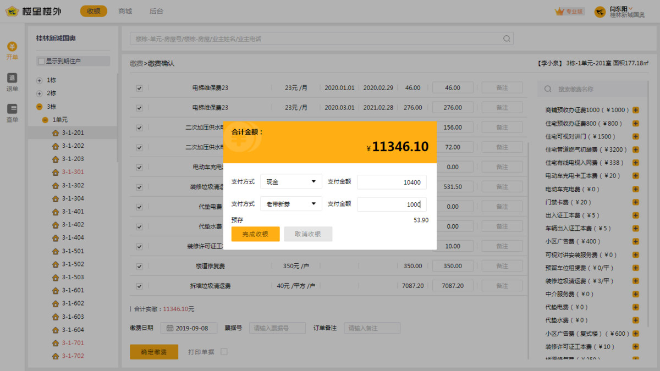Click the search magnifier icon in top bar
The width and height of the screenshot is (660, 371).
point(507,39)
